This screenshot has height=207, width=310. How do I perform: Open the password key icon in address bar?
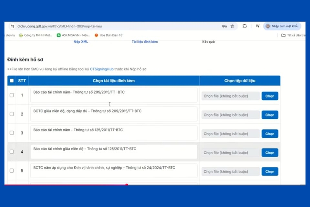coord(224,26)
